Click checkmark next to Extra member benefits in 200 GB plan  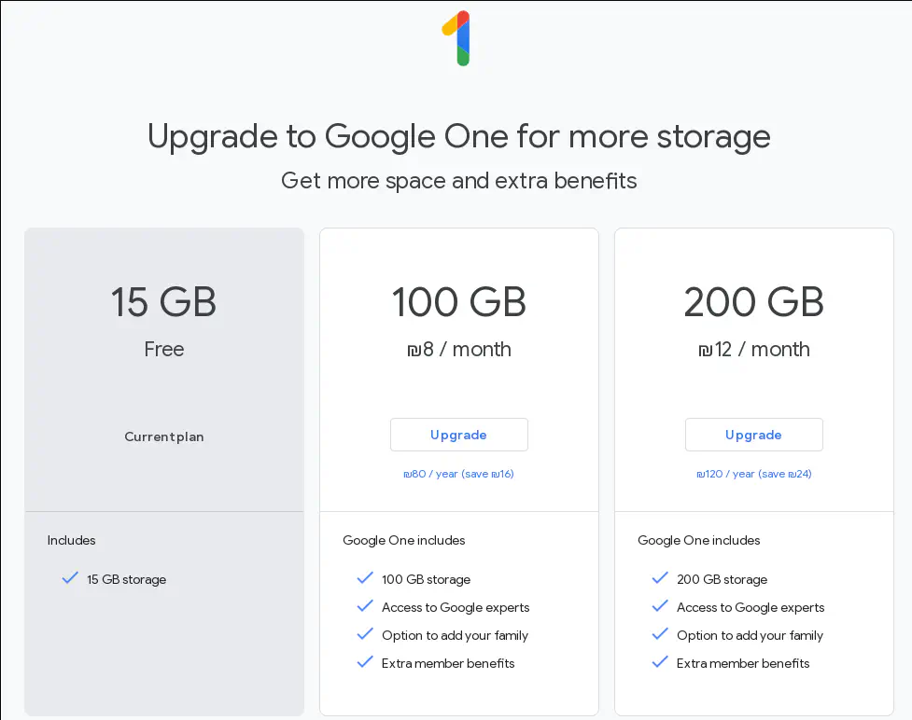pos(660,662)
